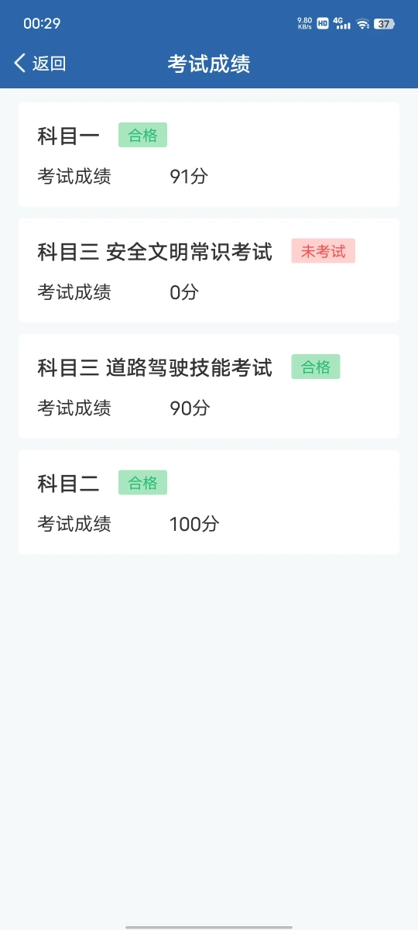Tap the 合格 badge next to 科目一

(x=142, y=136)
